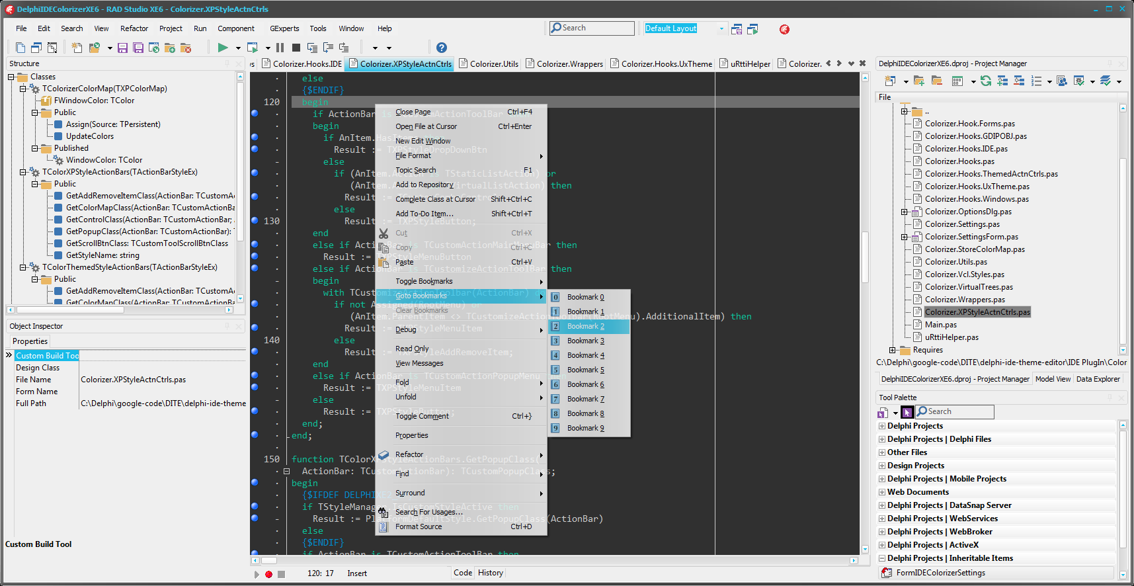
Task: Toggle Insert mode indicator in status bar
Action: (357, 573)
